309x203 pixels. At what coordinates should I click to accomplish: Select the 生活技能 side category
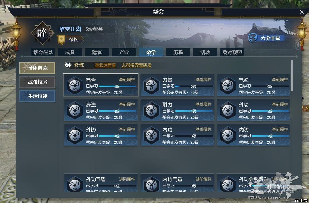[x=37, y=96]
